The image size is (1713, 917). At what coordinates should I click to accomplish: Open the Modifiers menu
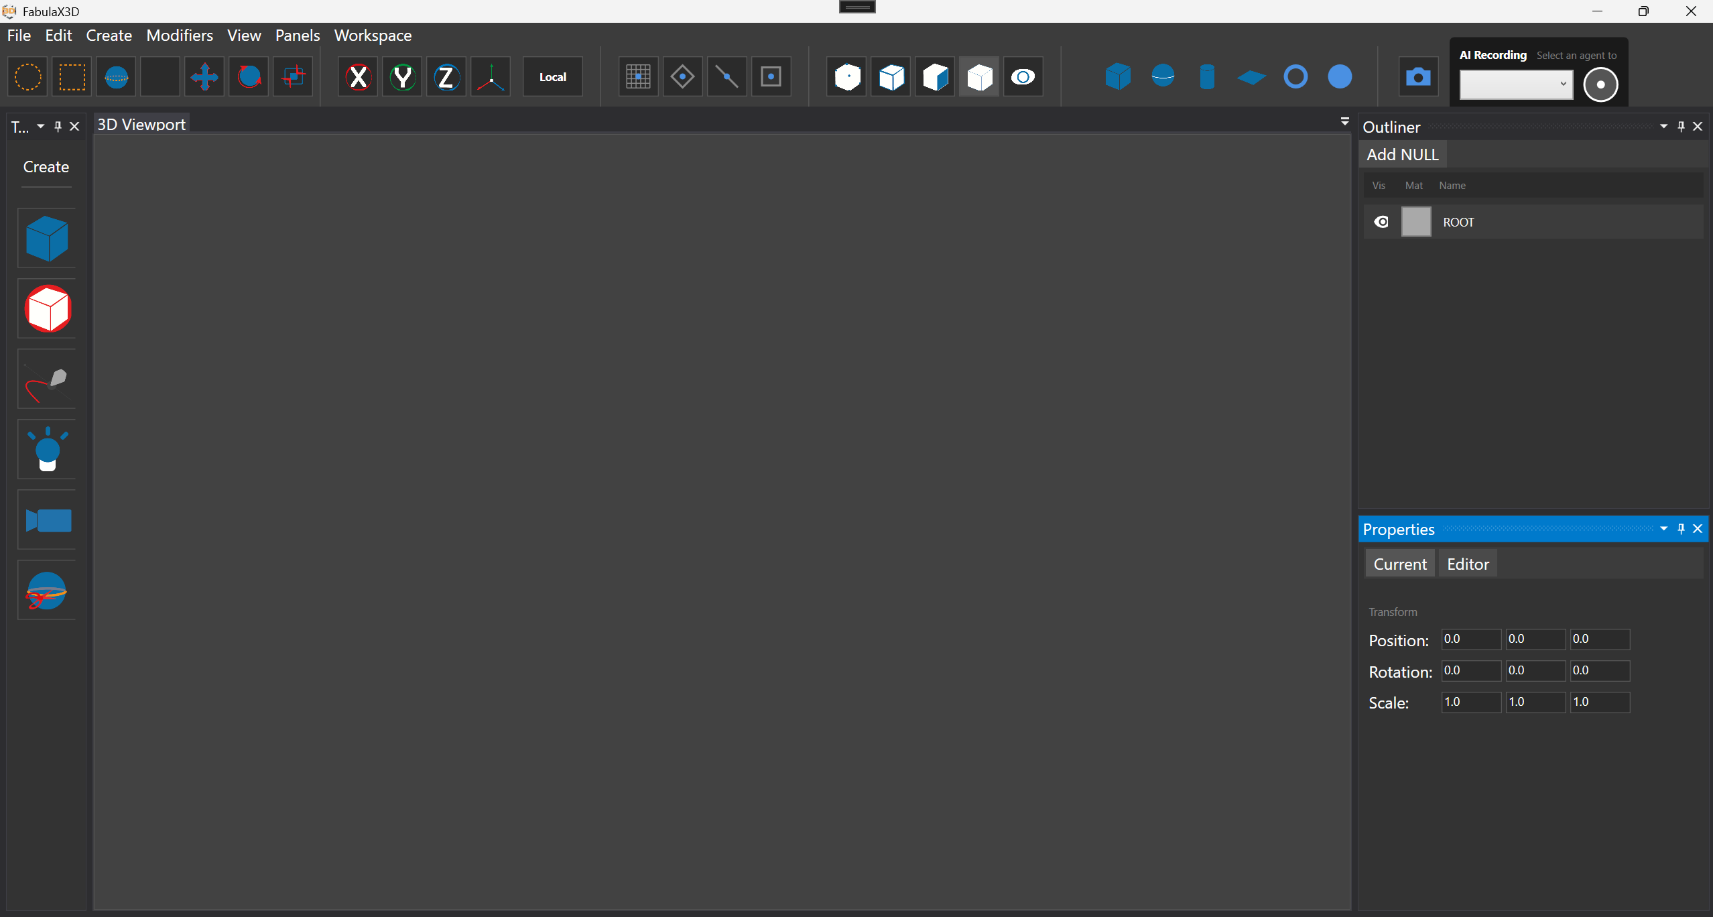tap(179, 36)
